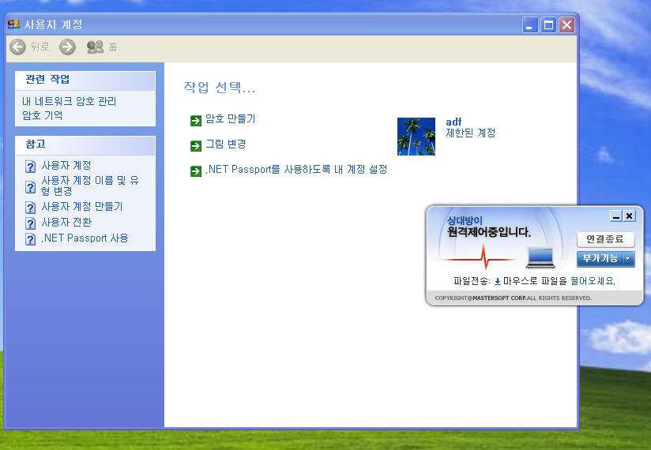This screenshot has height=450, width=651.
Task: Click the Back arrow icon
Action: pyautogui.click(x=17, y=47)
